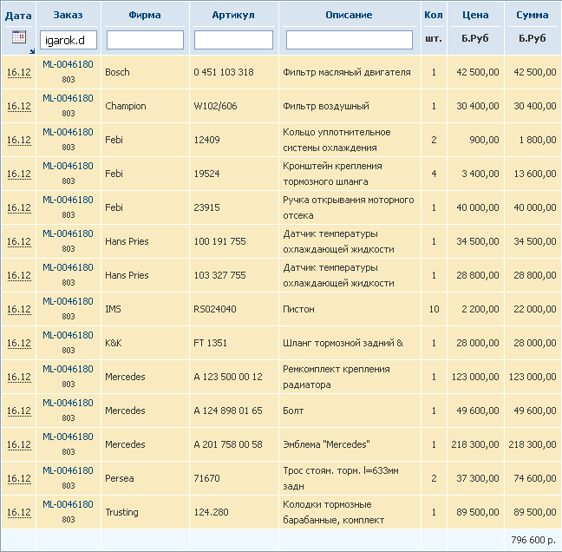562x552 pixels.
Task: Click description Ремкомплект крепления радиатора
Action: point(337,377)
